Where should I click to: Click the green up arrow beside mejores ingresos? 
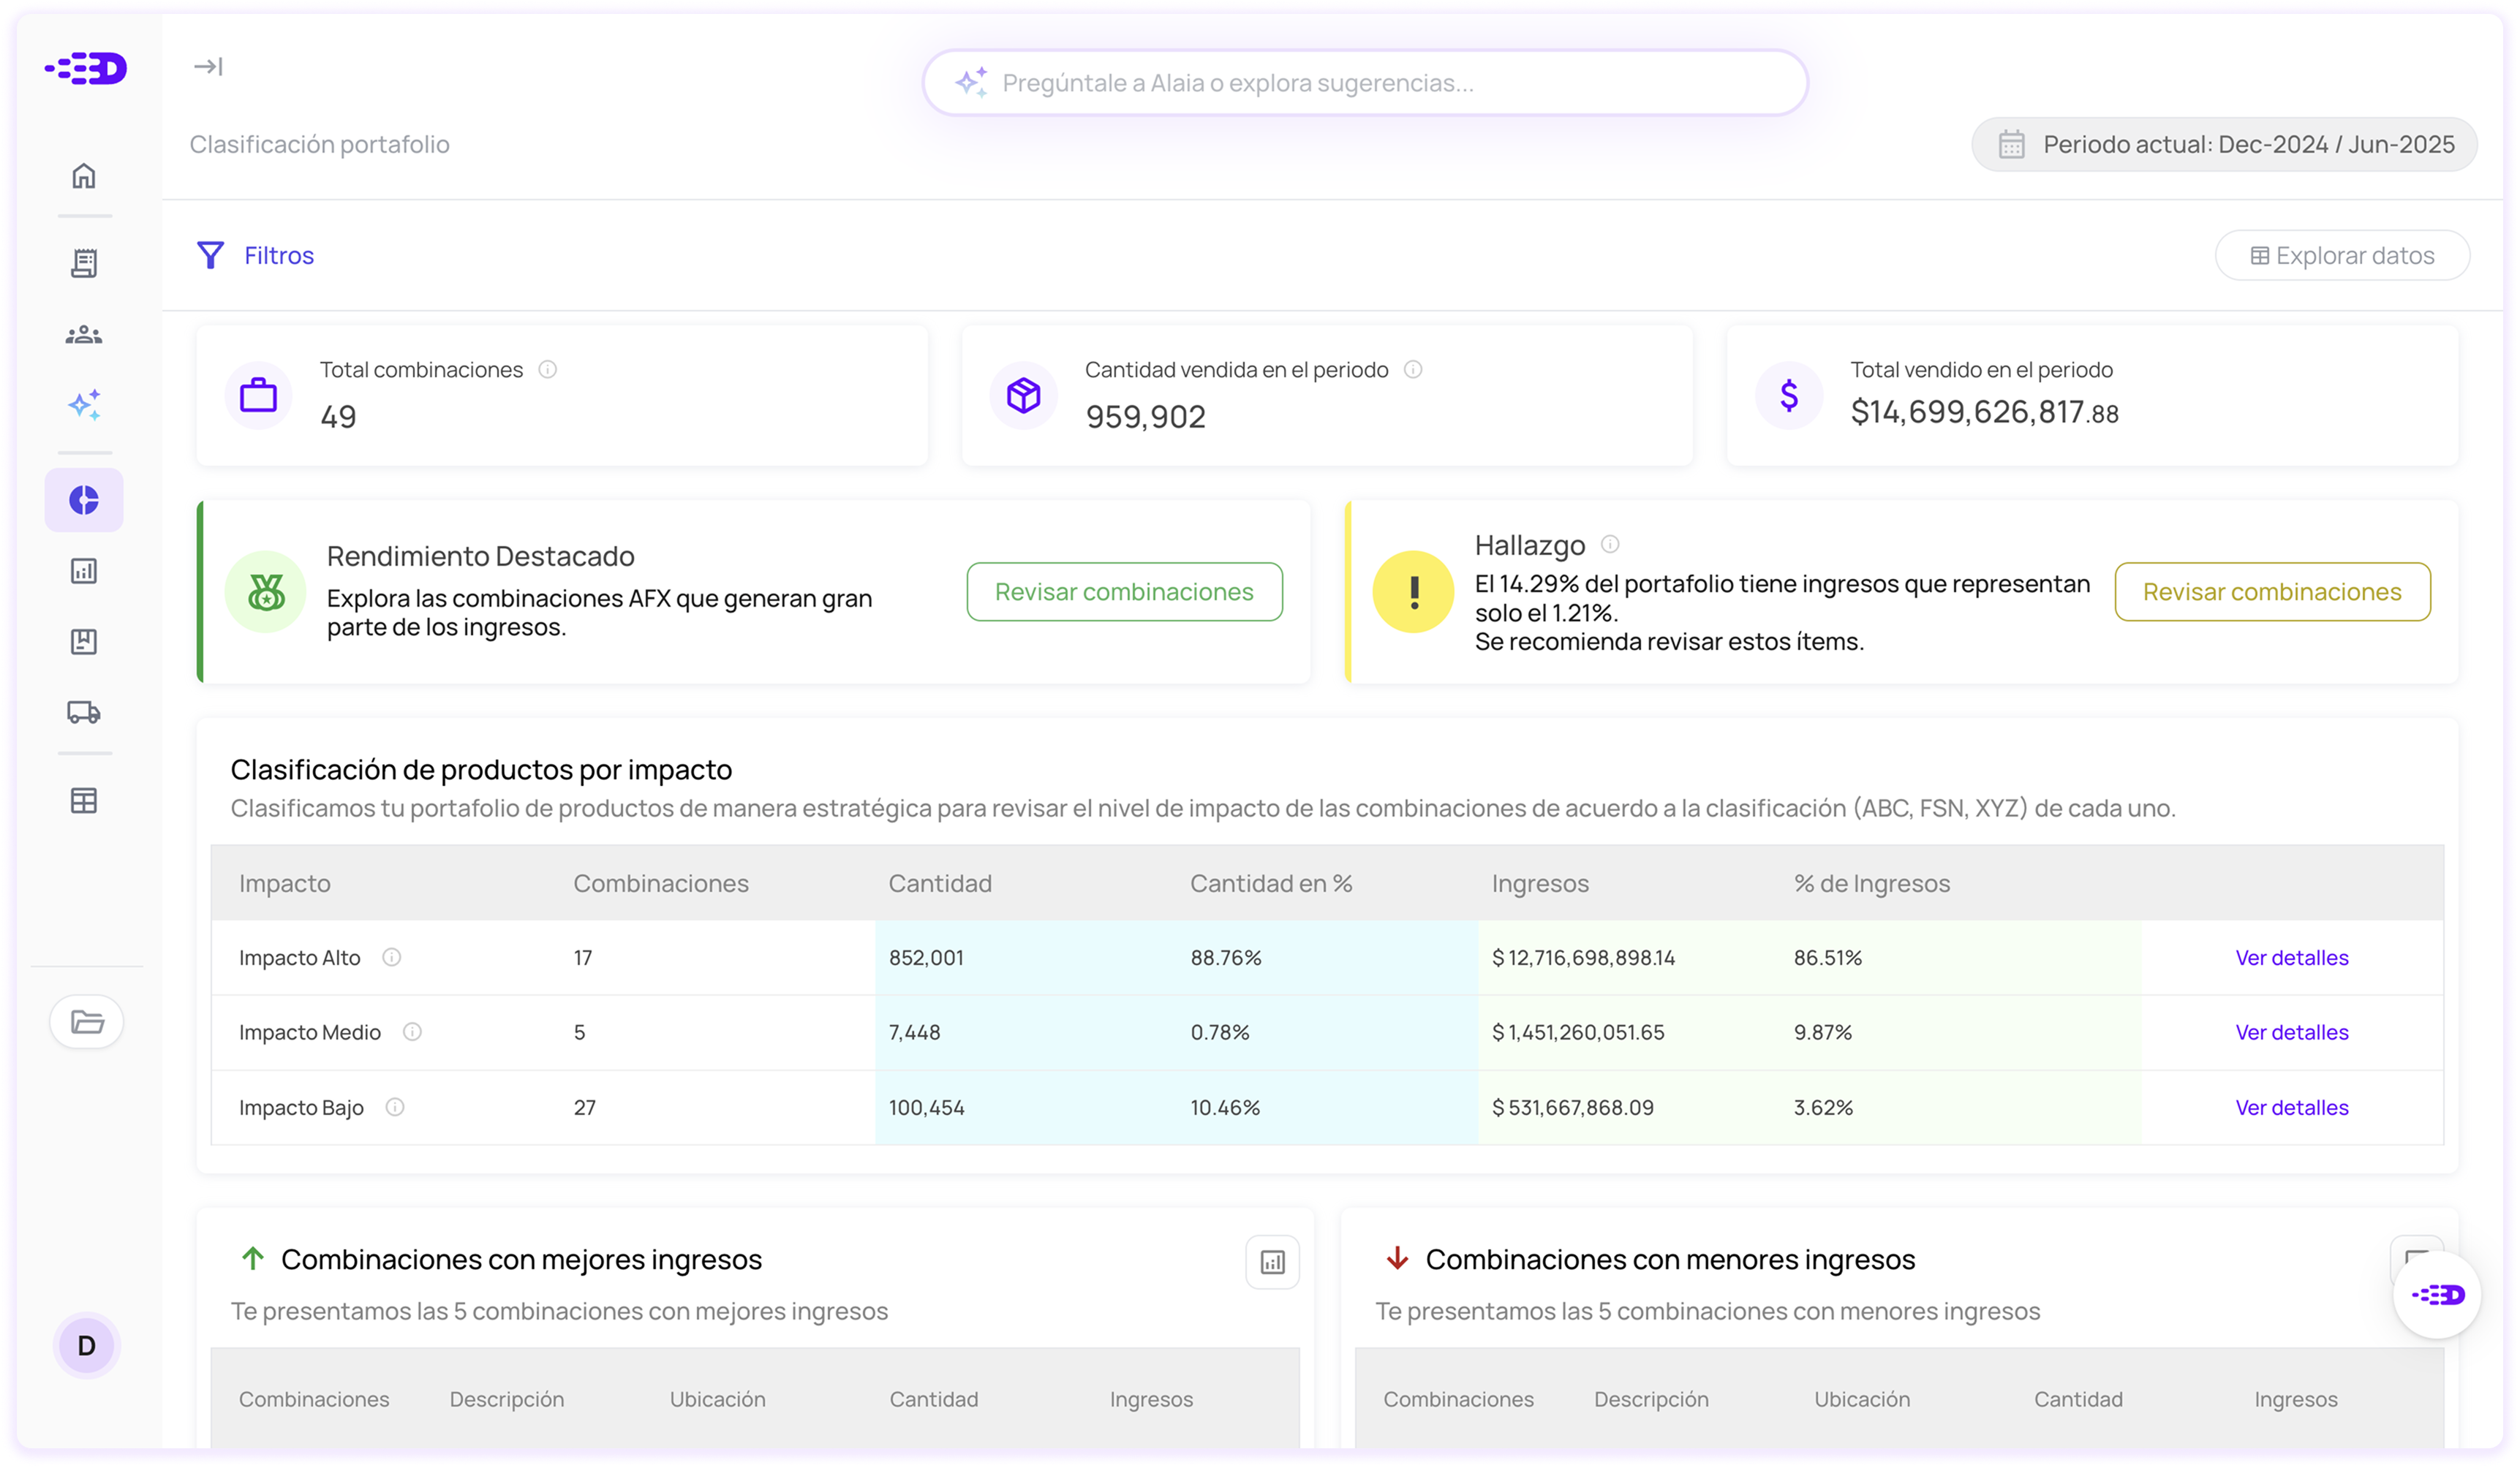[252, 1258]
